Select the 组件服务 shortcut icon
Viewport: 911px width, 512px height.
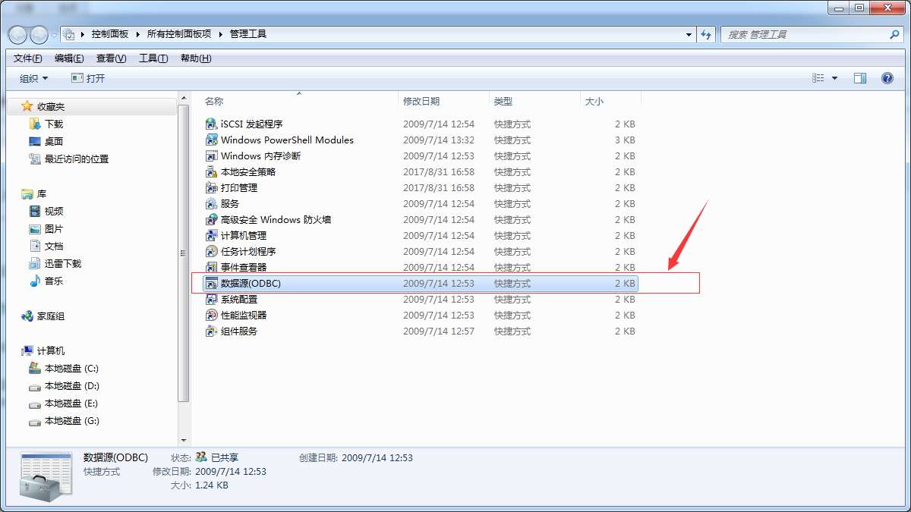212,331
